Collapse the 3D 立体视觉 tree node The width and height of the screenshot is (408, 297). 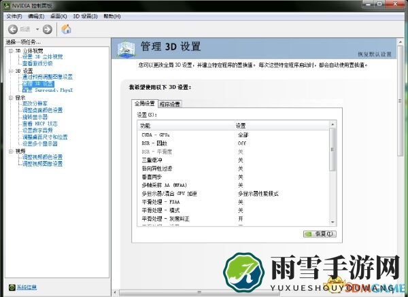[11, 51]
